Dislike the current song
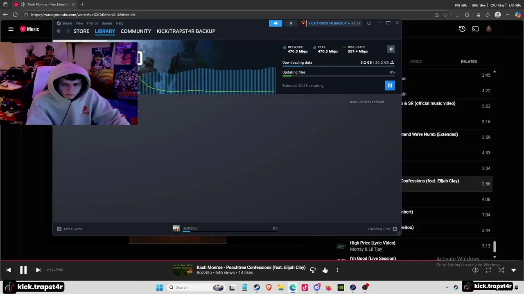 tap(313, 270)
